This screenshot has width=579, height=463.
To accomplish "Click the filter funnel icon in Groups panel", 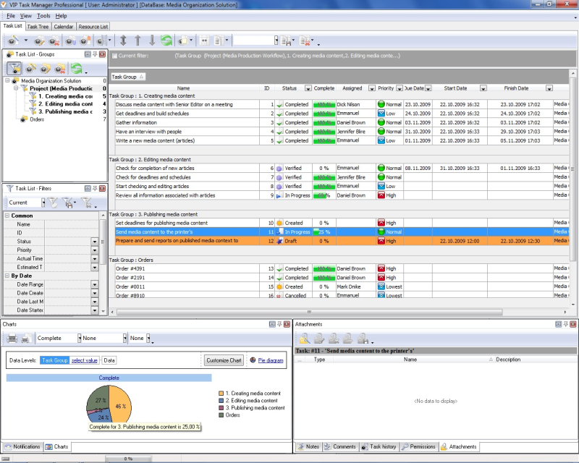I will click(x=14, y=69).
